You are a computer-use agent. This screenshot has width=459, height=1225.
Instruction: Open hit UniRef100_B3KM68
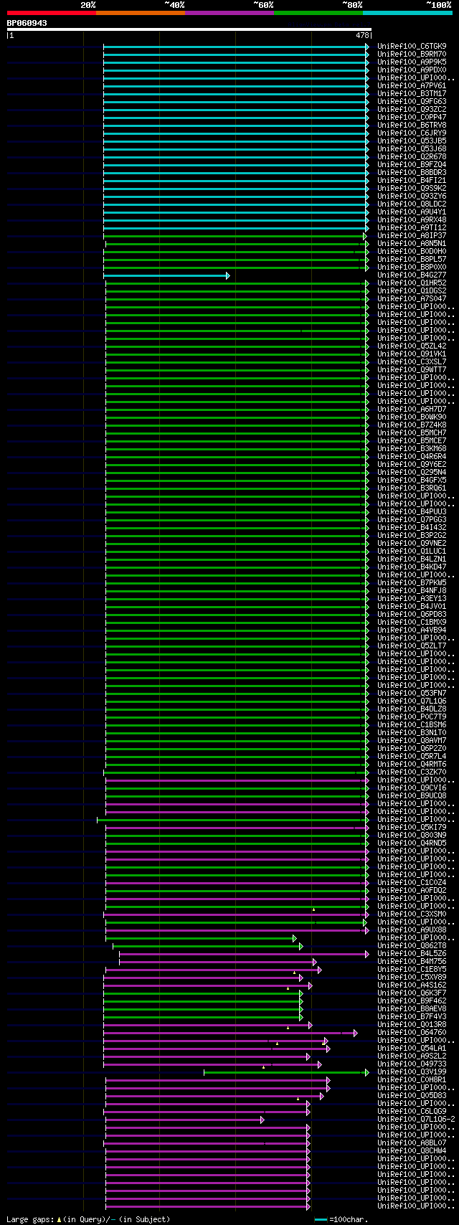pos(412,448)
